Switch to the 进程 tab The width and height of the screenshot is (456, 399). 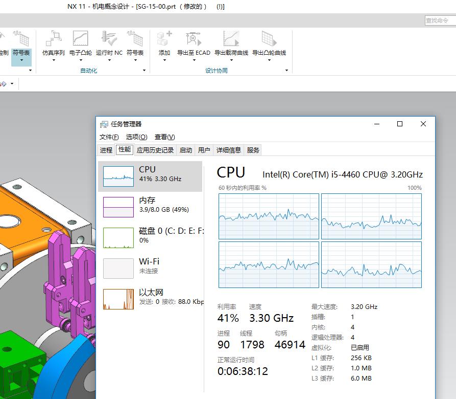(x=106, y=150)
